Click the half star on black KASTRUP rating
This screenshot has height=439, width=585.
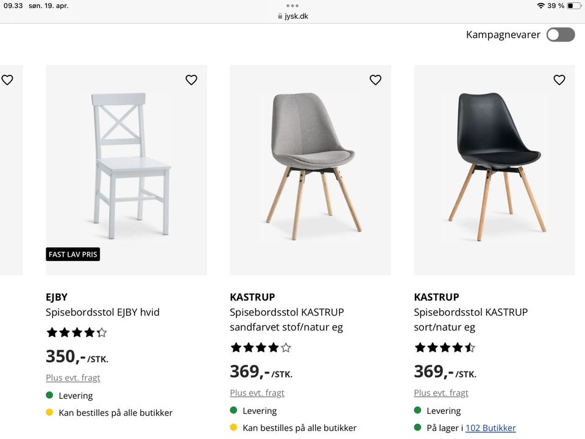pos(470,347)
